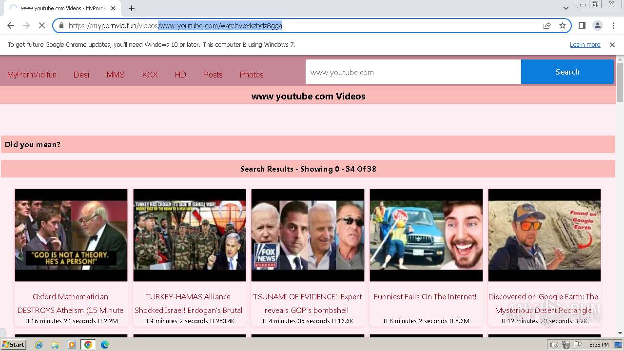The height and width of the screenshot is (351, 624).
Task: Open the Desi menu item
Action: 81,75
